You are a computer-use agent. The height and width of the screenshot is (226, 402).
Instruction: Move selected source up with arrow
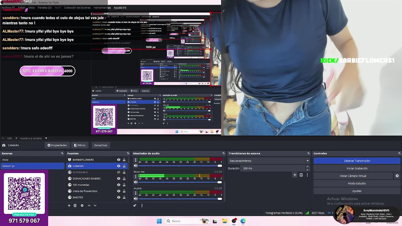point(89,206)
